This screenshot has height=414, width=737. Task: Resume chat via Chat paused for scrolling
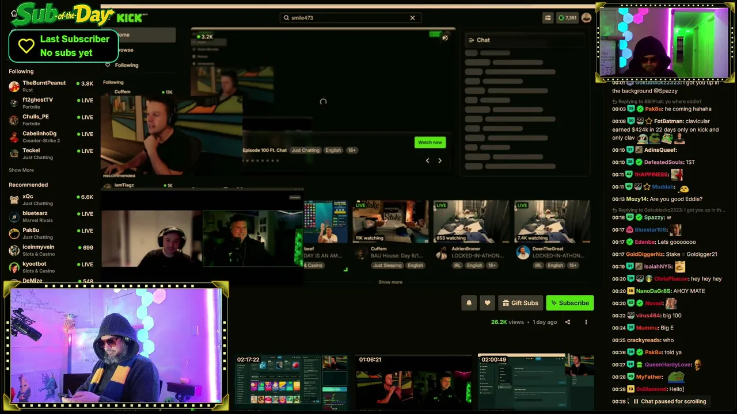click(x=670, y=401)
